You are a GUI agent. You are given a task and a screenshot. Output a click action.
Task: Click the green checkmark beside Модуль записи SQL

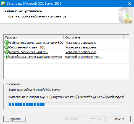pos(7,52)
